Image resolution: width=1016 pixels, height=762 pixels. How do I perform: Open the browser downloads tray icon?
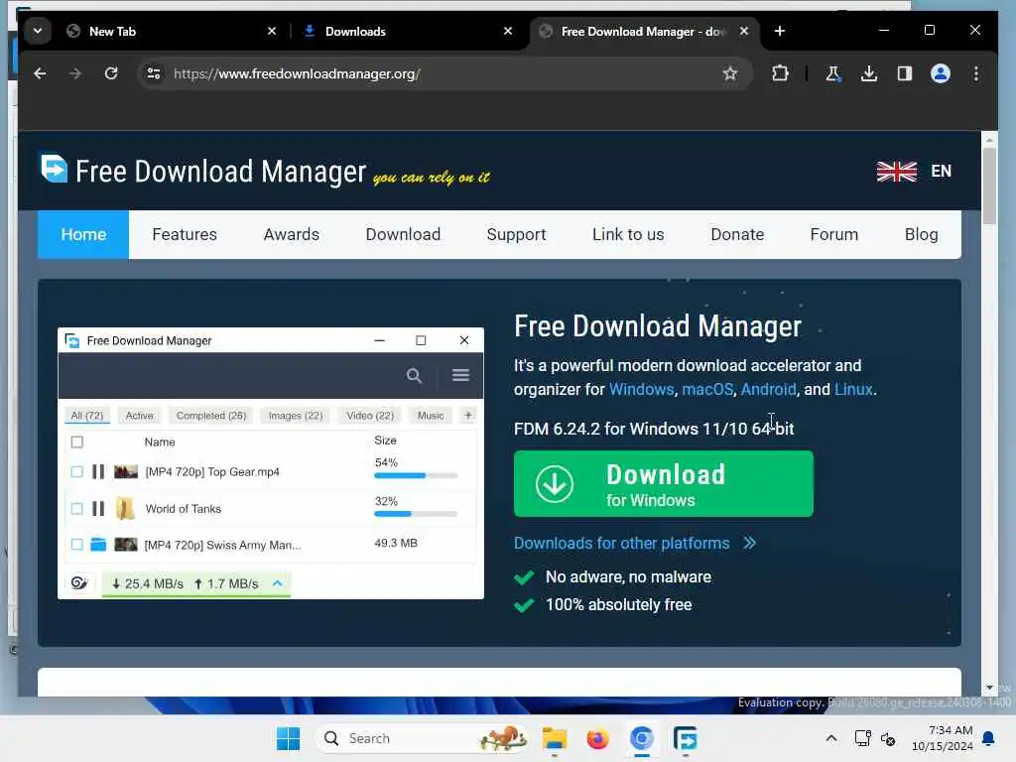[x=869, y=73]
